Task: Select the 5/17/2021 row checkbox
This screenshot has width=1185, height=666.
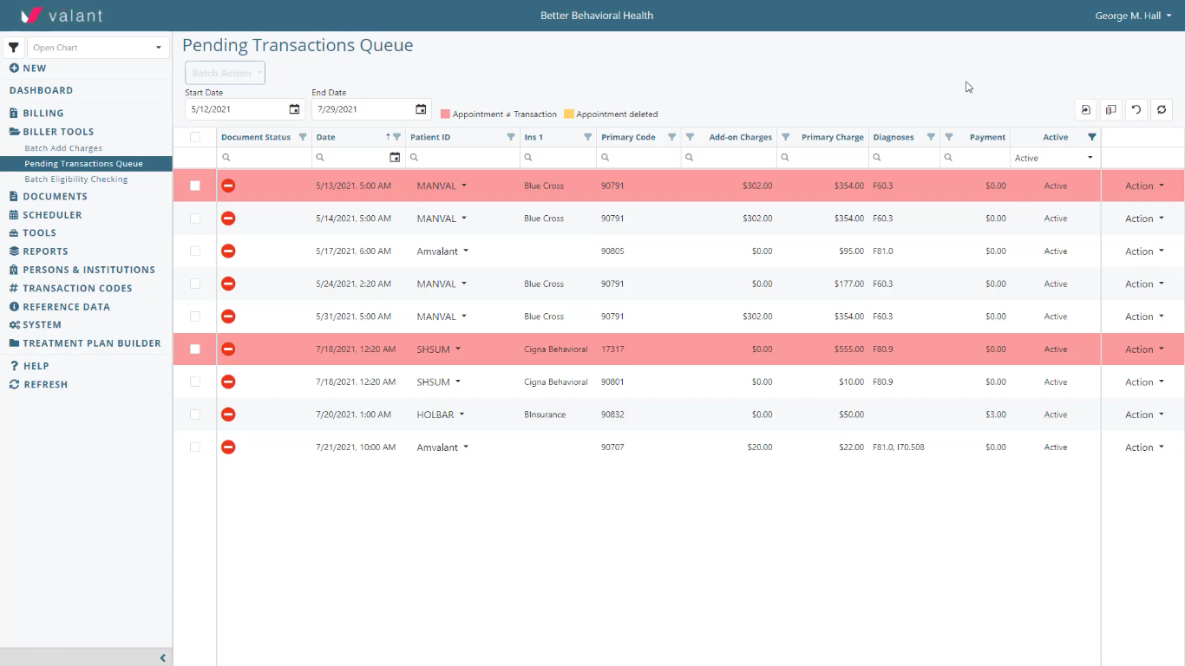Action: pyautogui.click(x=194, y=251)
